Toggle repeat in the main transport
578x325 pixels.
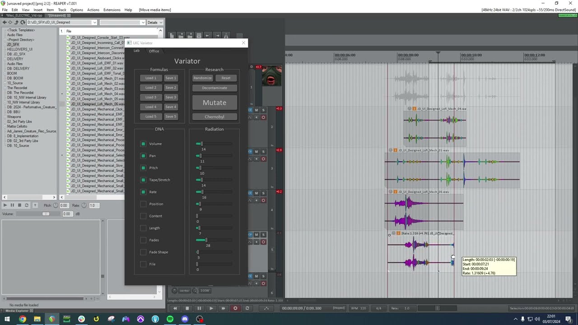pyautogui.click(x=247, y=308)
